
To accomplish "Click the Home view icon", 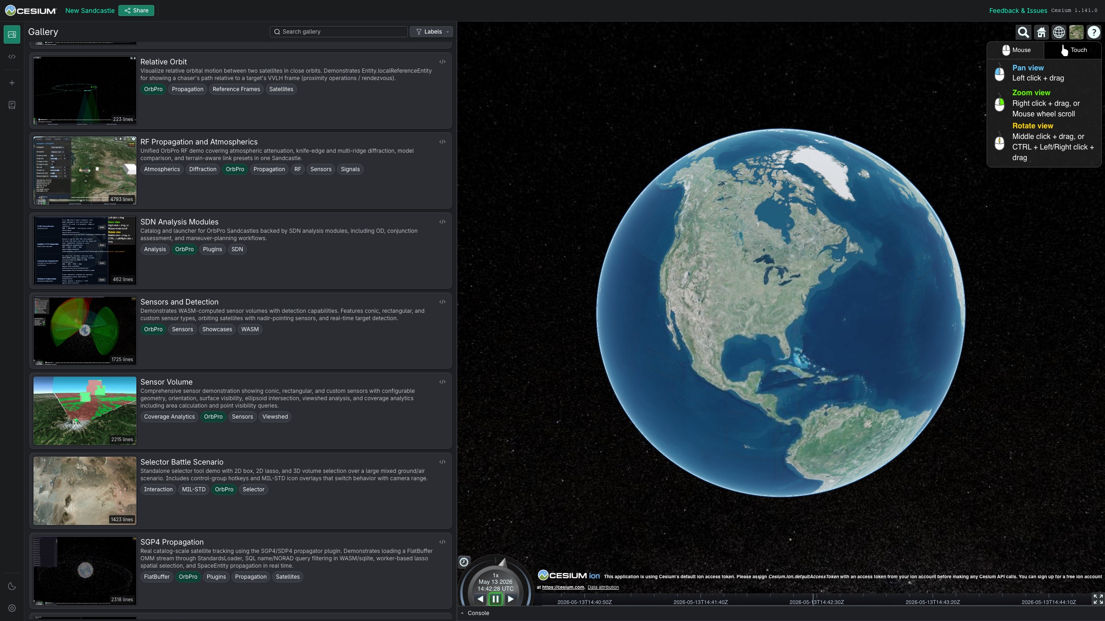I will click(1041, 32).
